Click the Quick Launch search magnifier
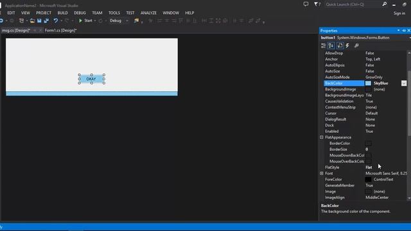 pyautogui.click(x=384, y=4)
